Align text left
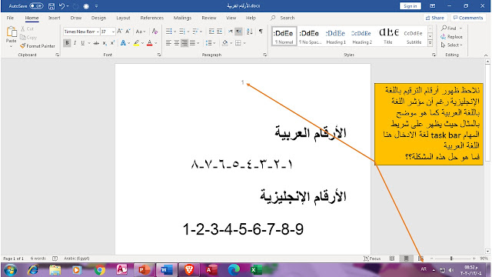 168,43
